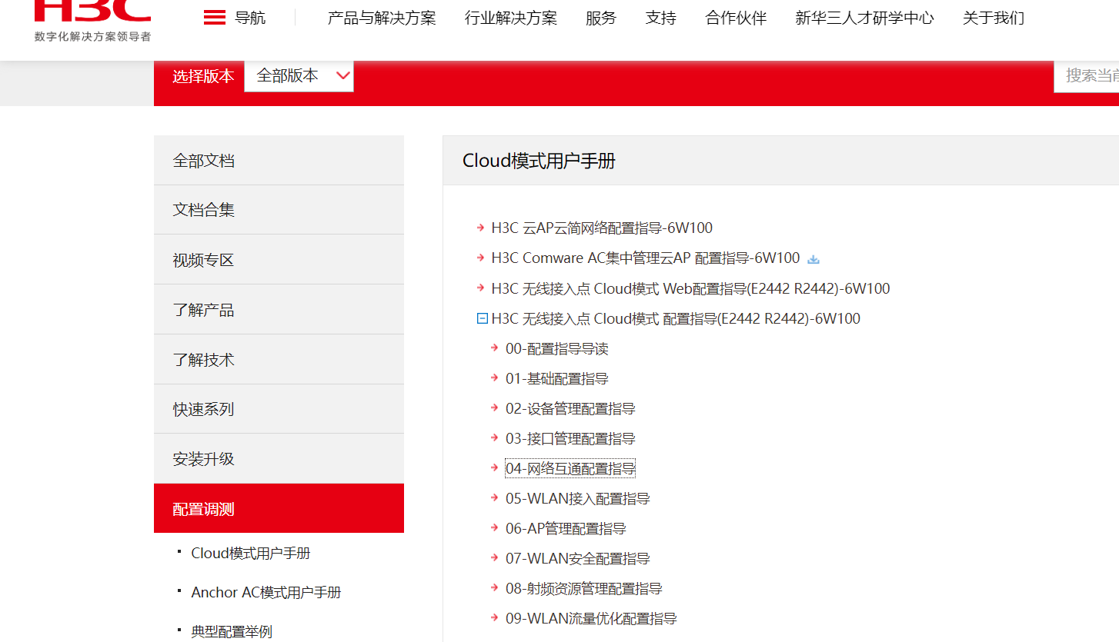Click the 选择版本 label

coord(203,76)
